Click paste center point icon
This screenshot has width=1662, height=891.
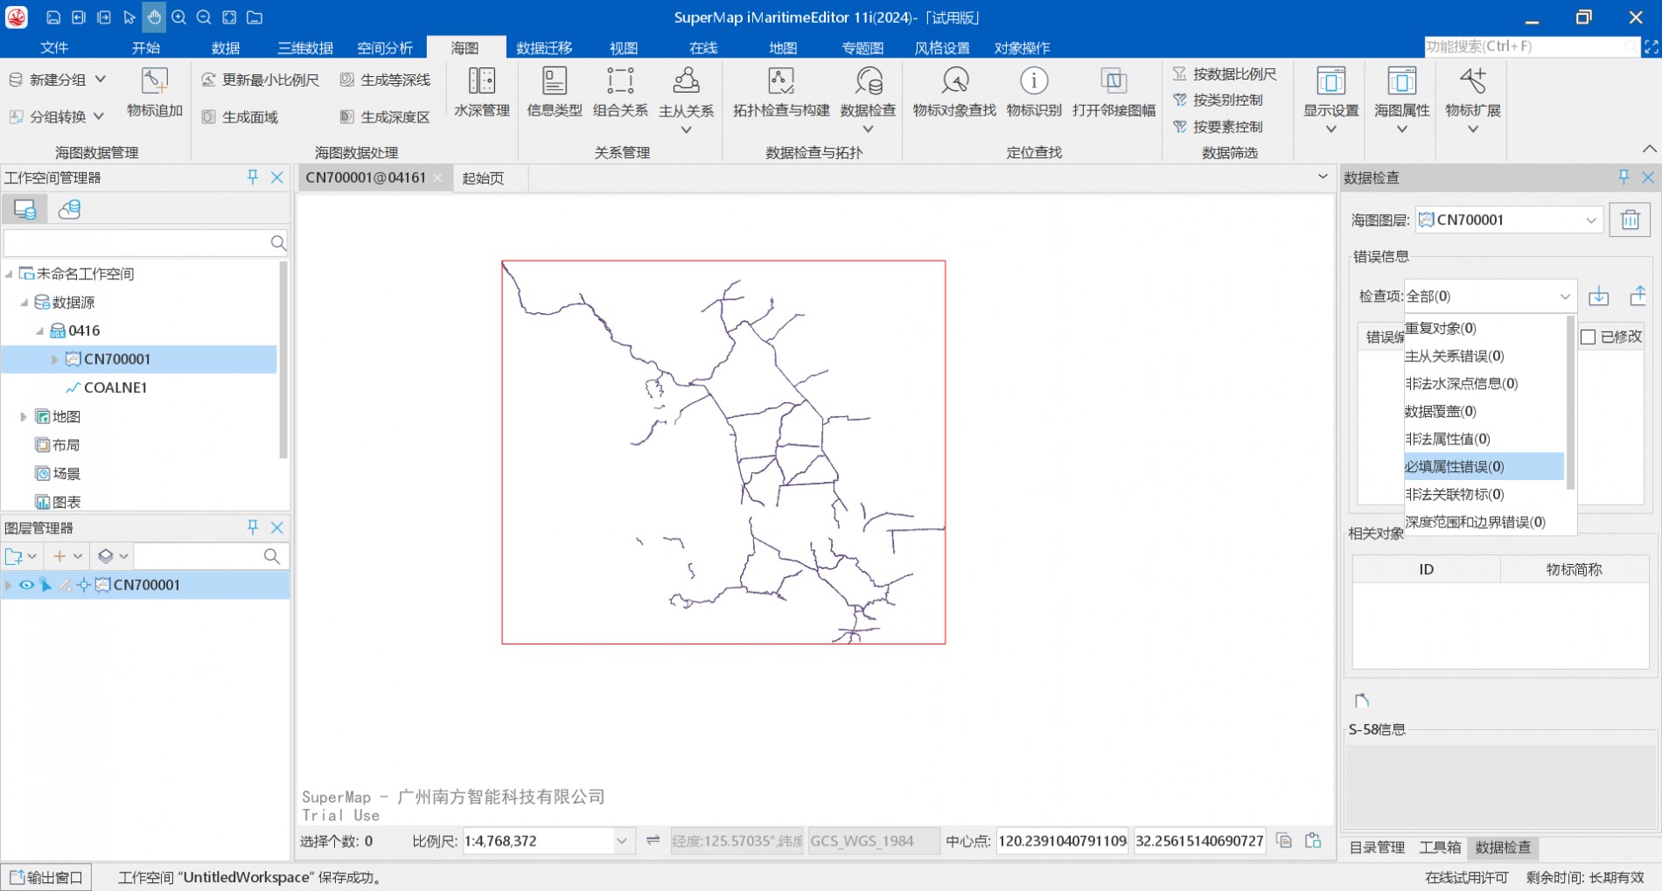(1313, 840)
